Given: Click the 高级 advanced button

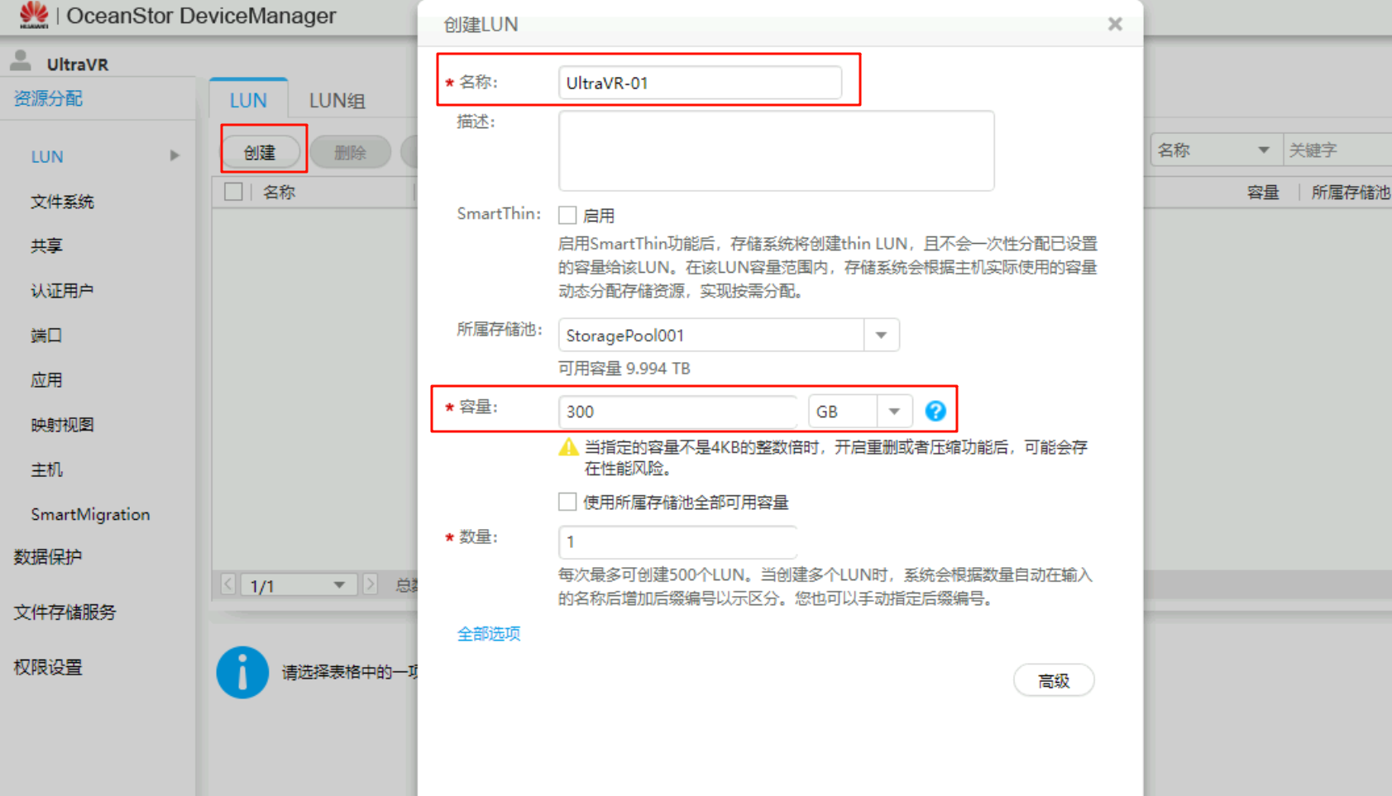Looking at the screenshot, I should [1053, 680].
